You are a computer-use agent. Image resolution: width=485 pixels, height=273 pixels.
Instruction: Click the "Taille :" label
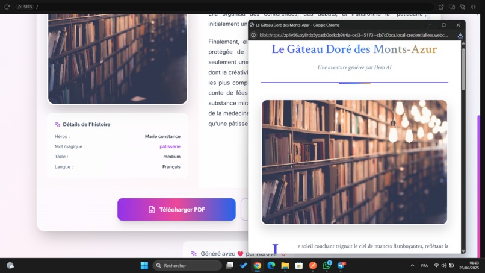pos(61,157)
